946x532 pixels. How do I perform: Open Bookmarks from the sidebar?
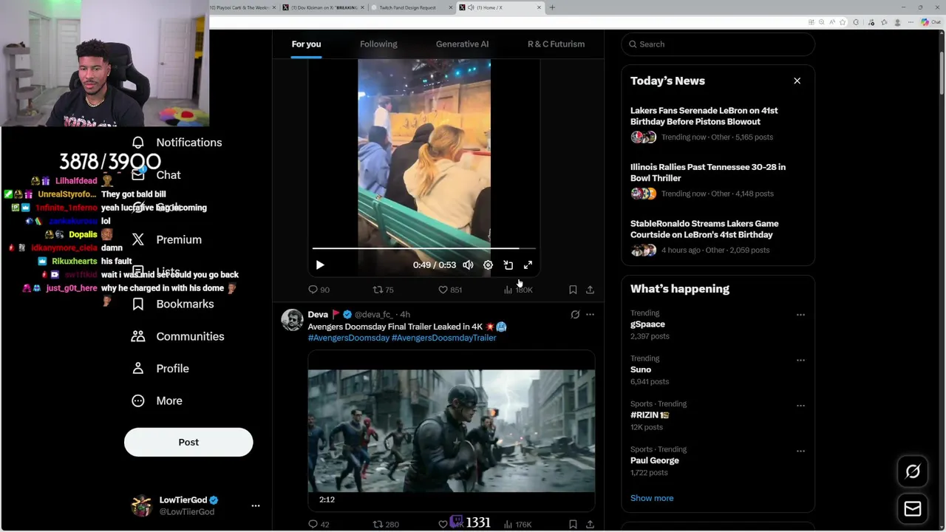coord(173,304)
